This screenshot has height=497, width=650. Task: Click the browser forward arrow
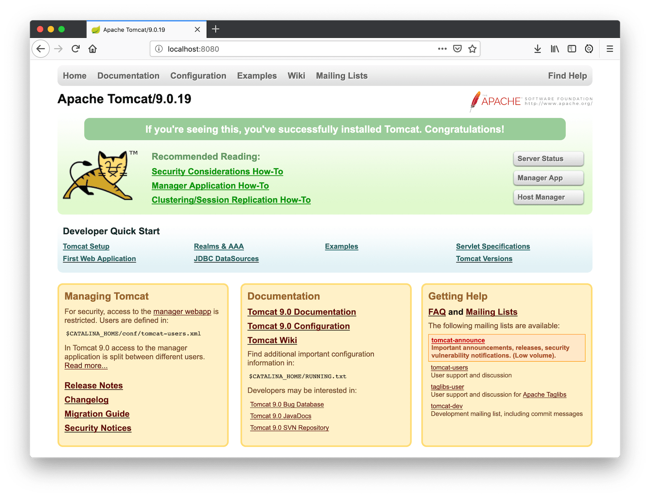pos(58,49)
